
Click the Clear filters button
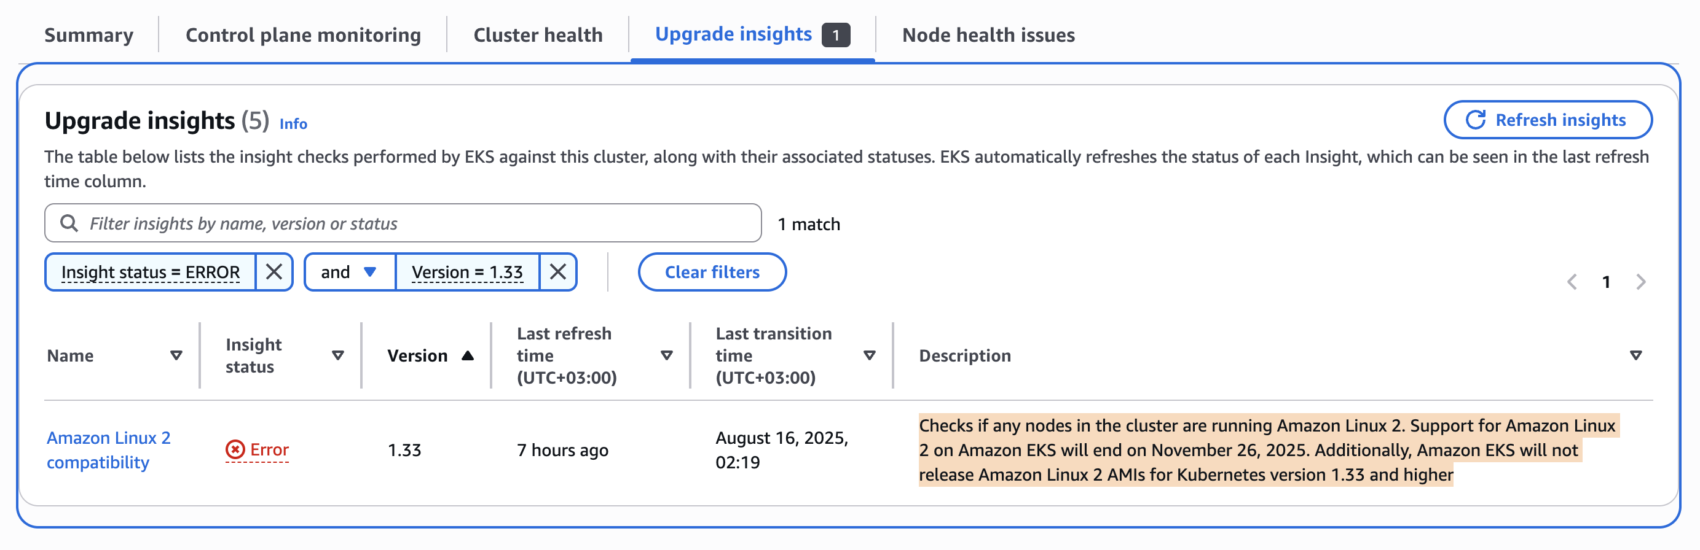click(x=712, y=272)
